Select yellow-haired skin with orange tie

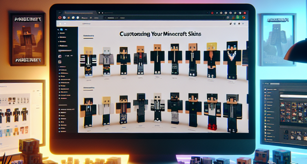[212, 60]
